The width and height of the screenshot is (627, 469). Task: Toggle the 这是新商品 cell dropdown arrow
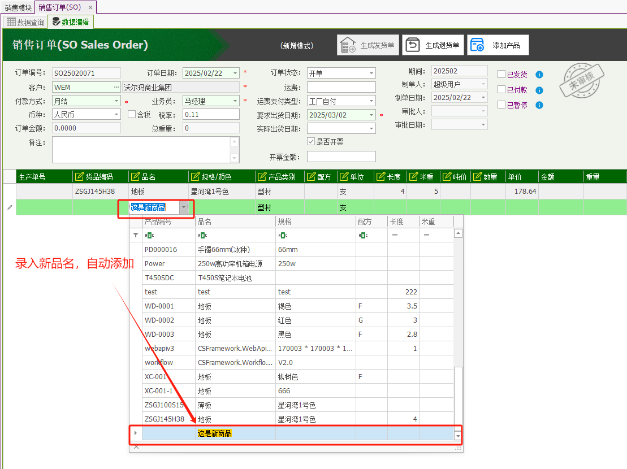click(x=184, y=207)
